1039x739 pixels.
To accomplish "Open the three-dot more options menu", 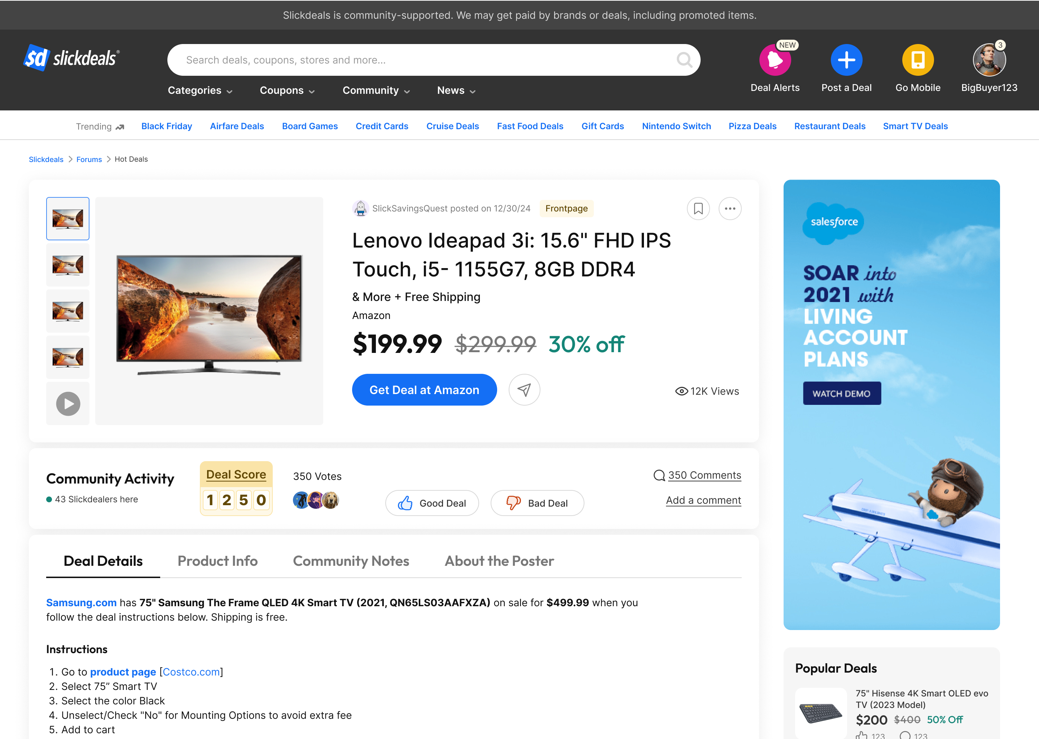I will 730,209.
